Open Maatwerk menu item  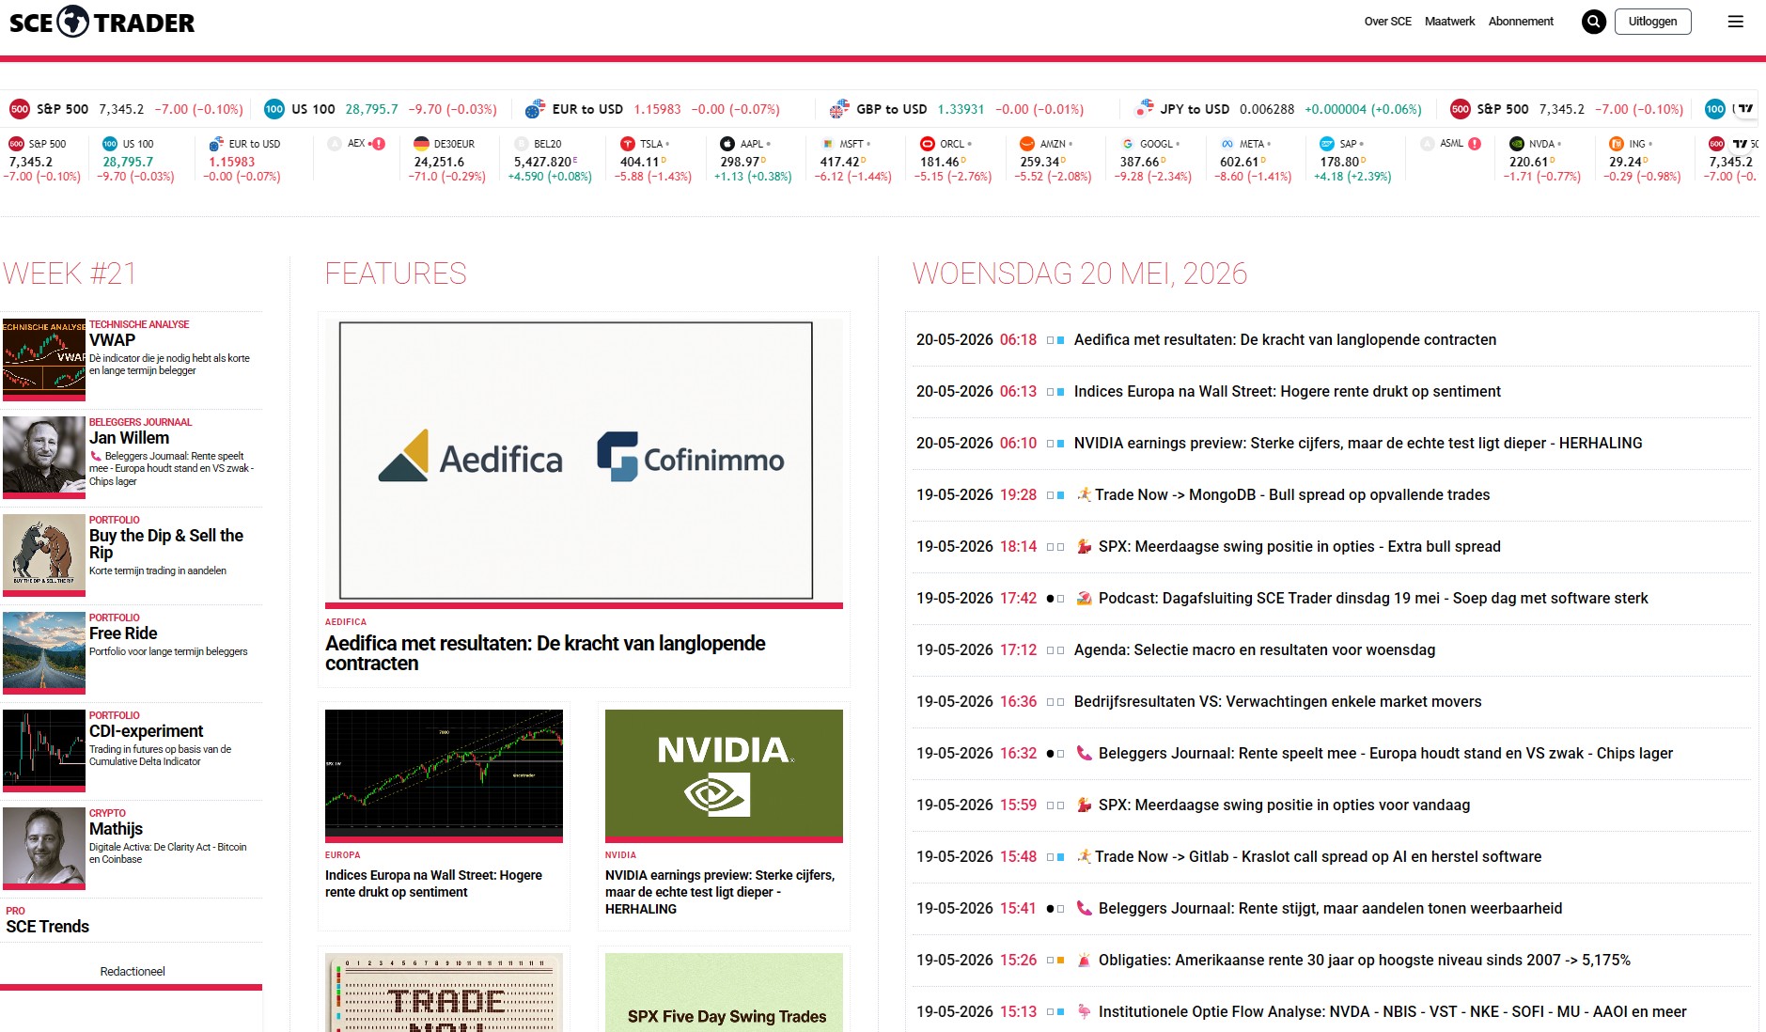[1449, 22]
